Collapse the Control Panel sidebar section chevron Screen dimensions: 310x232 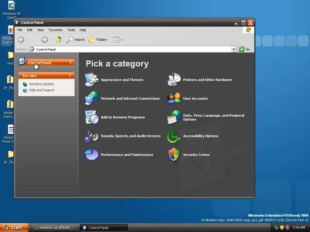tap(70, 62)
